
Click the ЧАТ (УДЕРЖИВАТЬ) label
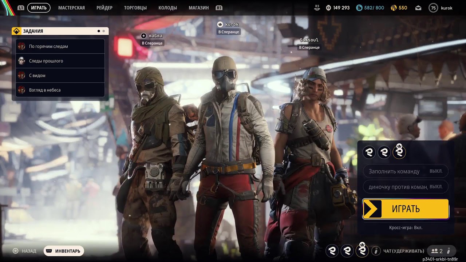pyautogui.click(x=403, y=251)
